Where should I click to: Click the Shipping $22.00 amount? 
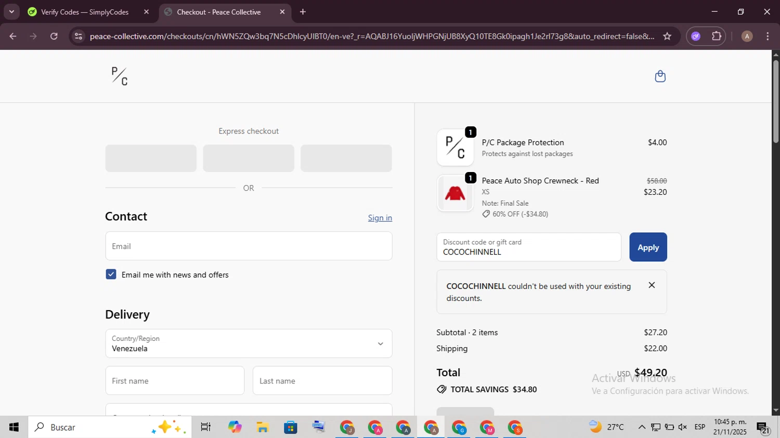(655, 349)
